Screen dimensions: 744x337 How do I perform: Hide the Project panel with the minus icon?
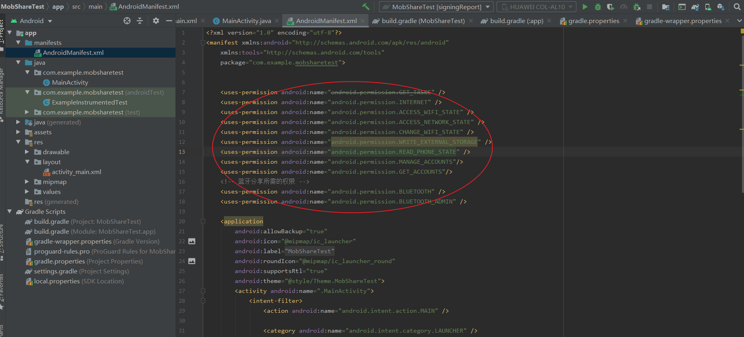[x=169, y=21]
